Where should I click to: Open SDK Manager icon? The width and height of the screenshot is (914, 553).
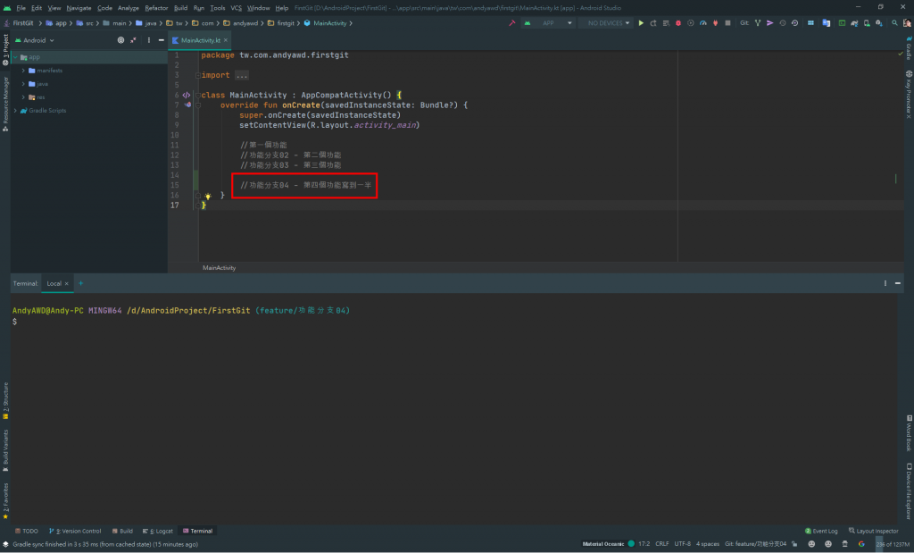tap(879, 23)
